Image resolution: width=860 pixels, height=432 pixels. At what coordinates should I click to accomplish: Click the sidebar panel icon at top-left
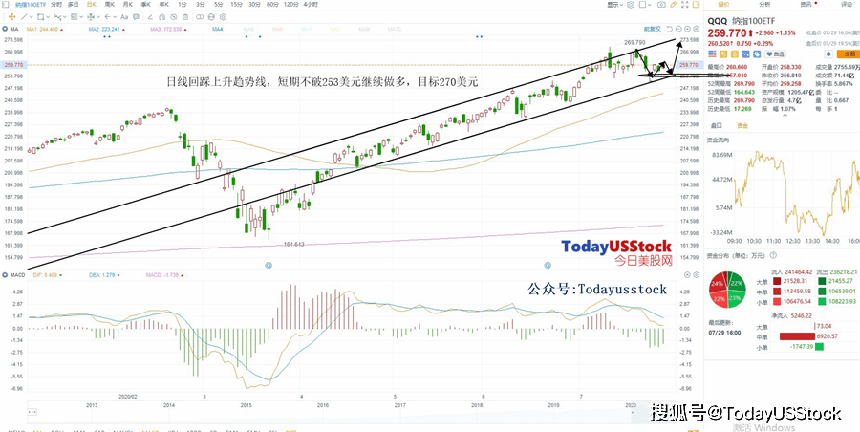click(6, 4)
